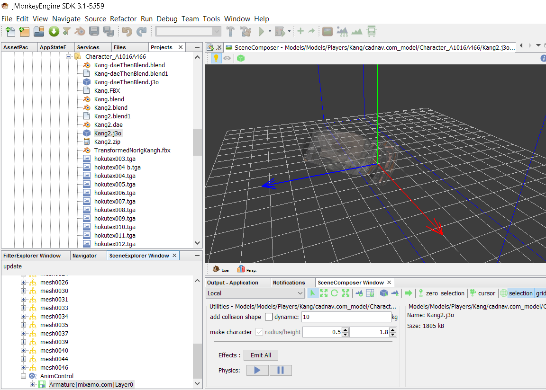Click the Redo arrow in toolbar
Screen dimensions: 546x390
point(141,32)
